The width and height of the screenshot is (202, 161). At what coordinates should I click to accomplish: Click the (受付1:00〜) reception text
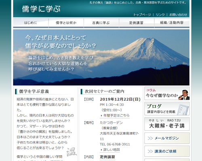(112, 110)
